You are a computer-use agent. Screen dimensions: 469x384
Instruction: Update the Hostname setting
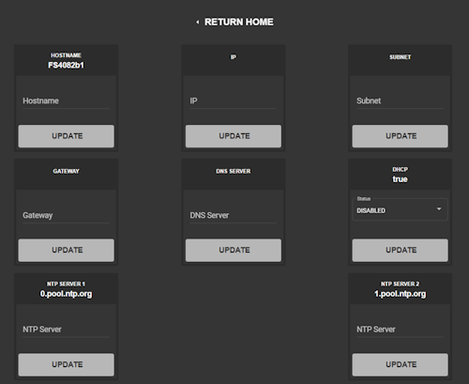(x=67, y=136)
